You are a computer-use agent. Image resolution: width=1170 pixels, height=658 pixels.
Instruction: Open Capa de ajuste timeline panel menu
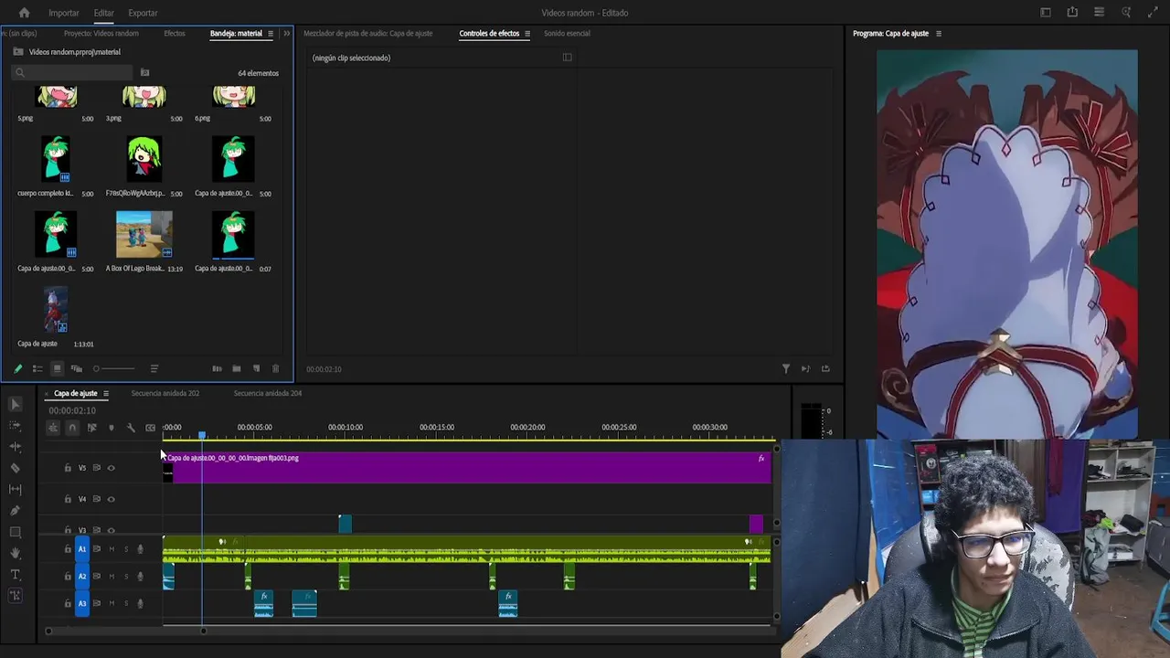pyautogui.click(x=106, y=394)
